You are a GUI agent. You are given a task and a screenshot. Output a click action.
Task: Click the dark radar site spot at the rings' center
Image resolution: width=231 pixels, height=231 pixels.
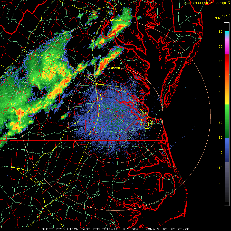[x=115, y=115]
